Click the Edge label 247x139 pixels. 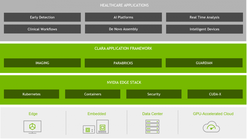33,114
